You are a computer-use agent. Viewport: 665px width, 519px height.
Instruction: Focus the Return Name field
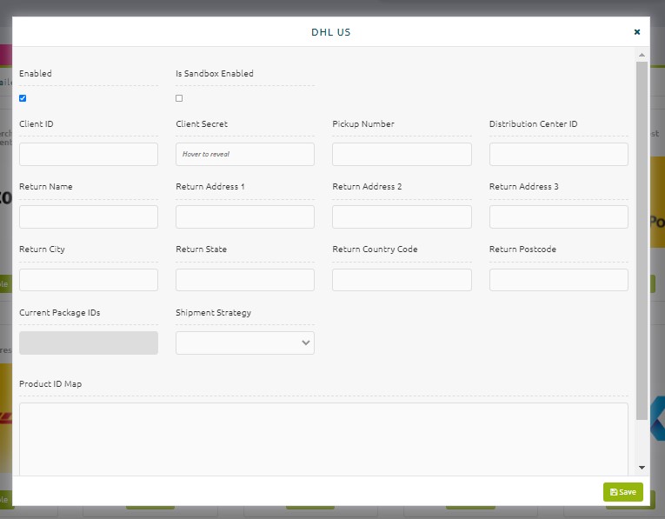coord(89,216)
